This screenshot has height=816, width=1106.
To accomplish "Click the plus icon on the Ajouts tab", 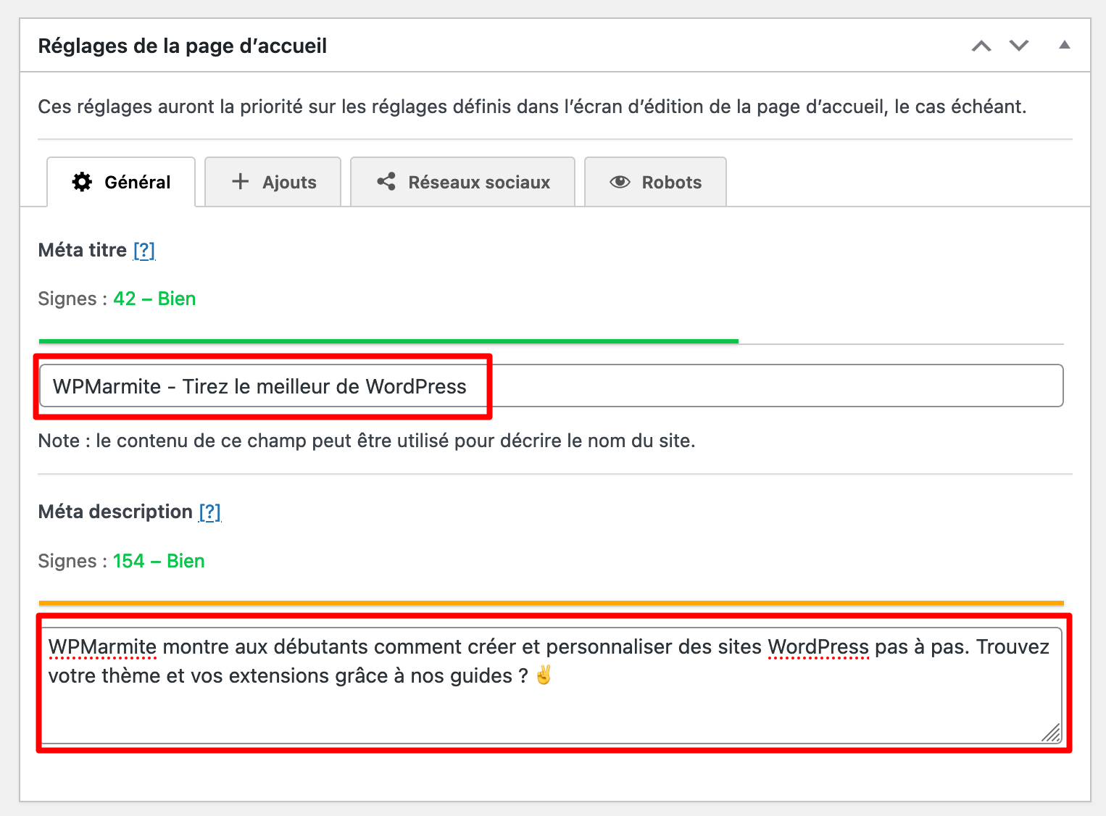I will 239,182.
